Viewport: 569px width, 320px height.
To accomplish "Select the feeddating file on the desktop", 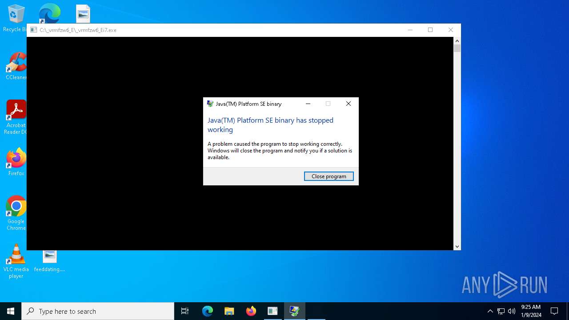I will [x=49, y=261].
